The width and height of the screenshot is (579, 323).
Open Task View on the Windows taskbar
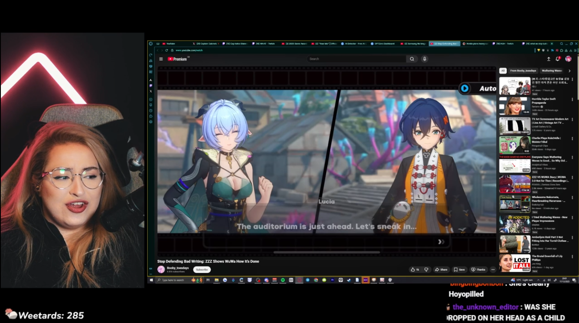click(x=208, y=280)
